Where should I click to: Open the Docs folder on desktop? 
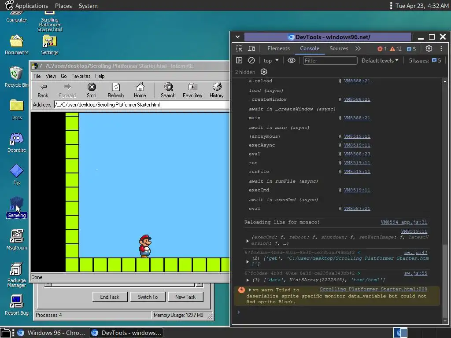(16, 110)
